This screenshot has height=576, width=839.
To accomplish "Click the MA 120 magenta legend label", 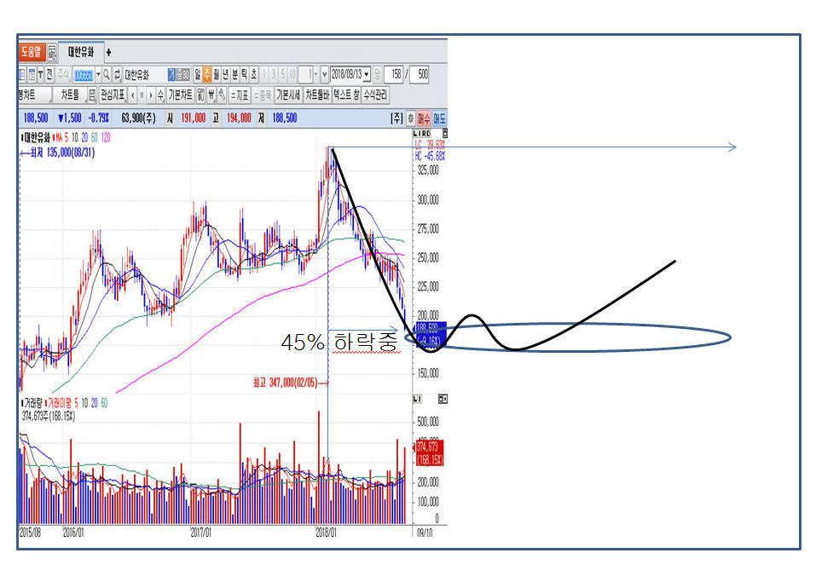I will (x=107, y=137).
